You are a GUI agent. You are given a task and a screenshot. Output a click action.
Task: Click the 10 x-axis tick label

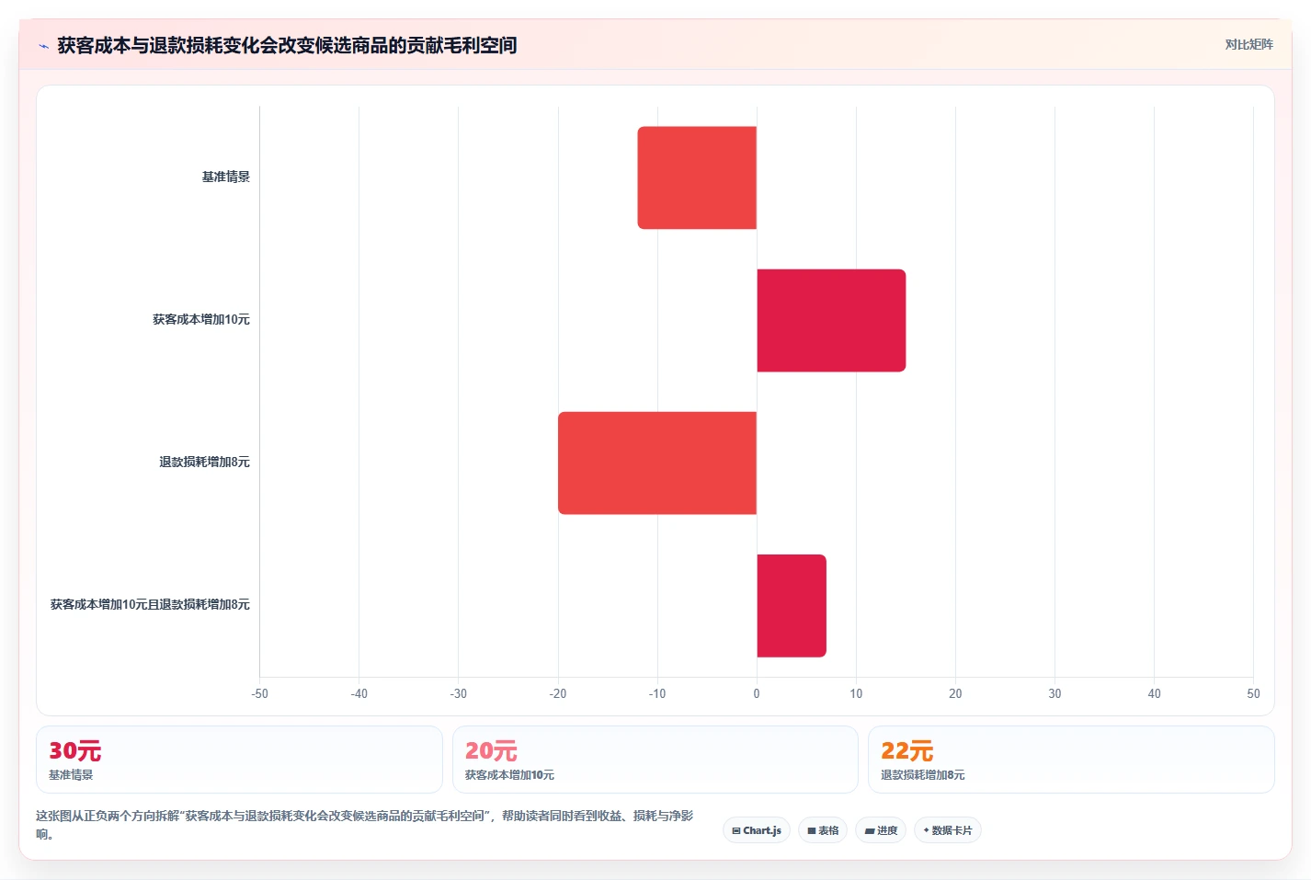click(x=856, y=693)
